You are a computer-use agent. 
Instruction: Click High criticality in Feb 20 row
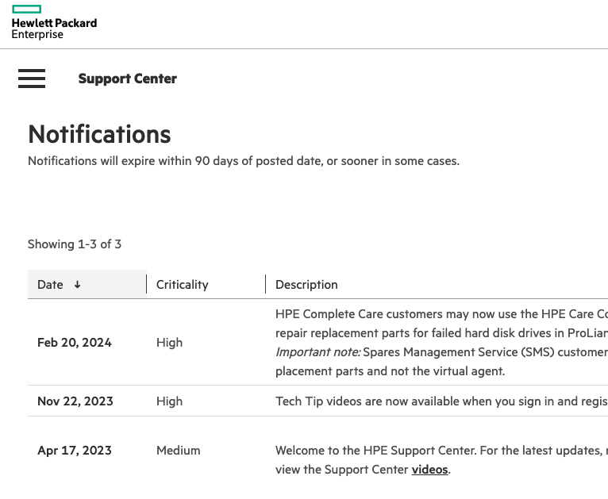point(169,343)
